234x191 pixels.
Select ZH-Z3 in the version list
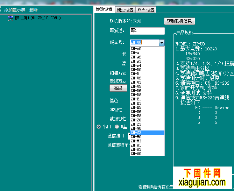pos(147,124)
